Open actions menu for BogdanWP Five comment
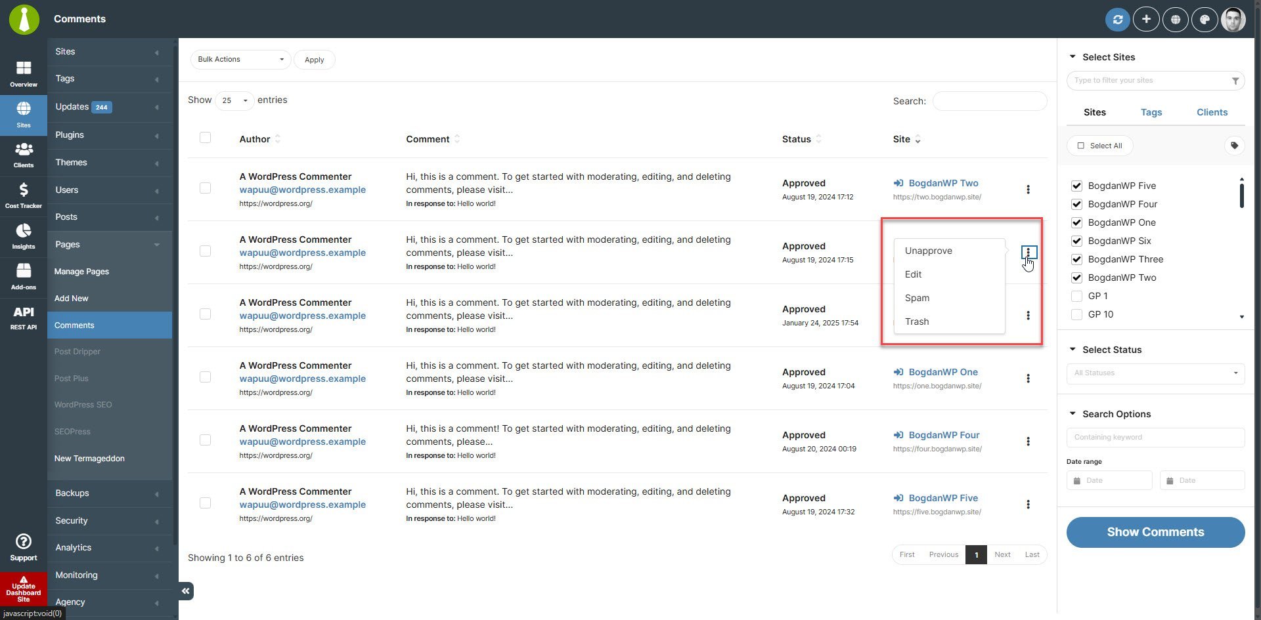Image resolution: width=1261 pixels, height=620 pixels. pyautogui.click(x=1028, y=505)
